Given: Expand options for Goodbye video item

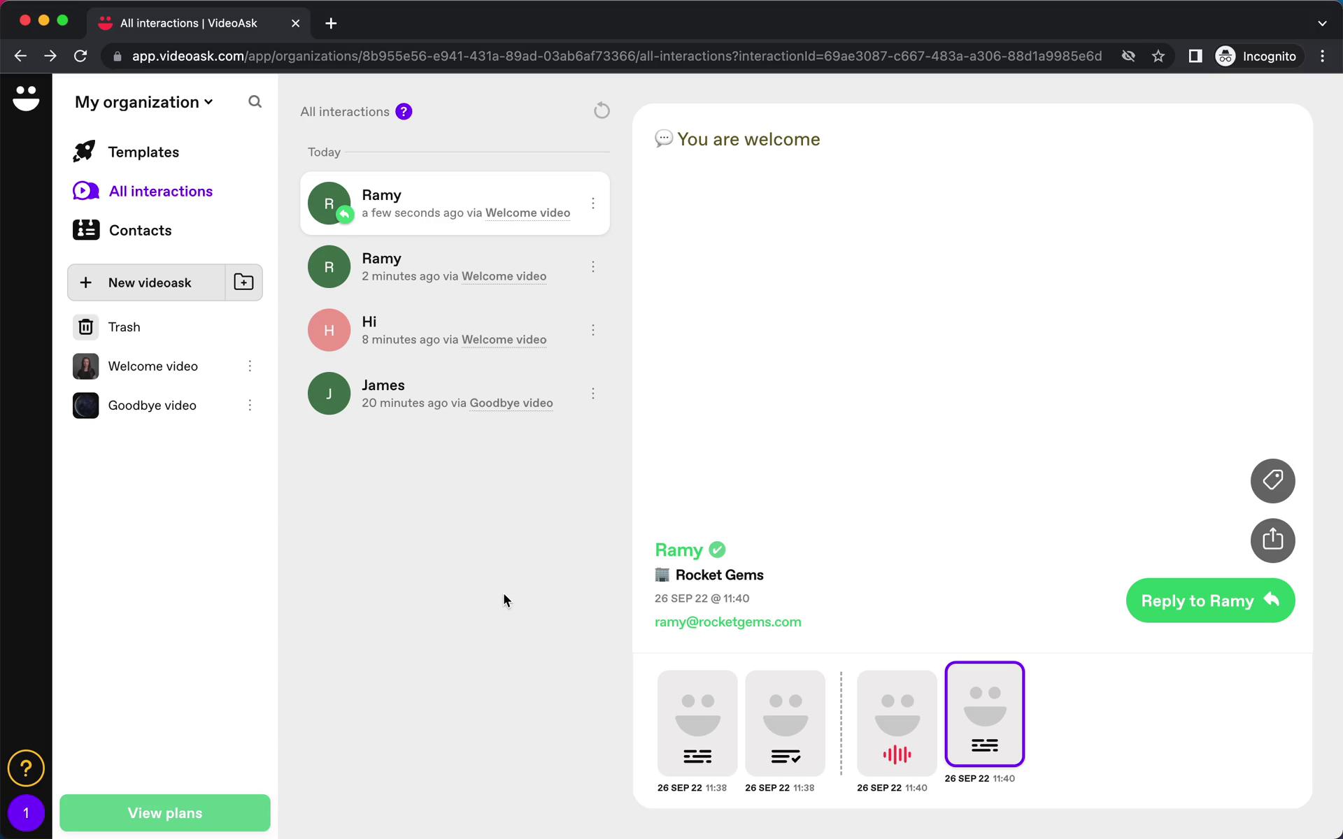Looking at the screenshot, I should (250, 404).
